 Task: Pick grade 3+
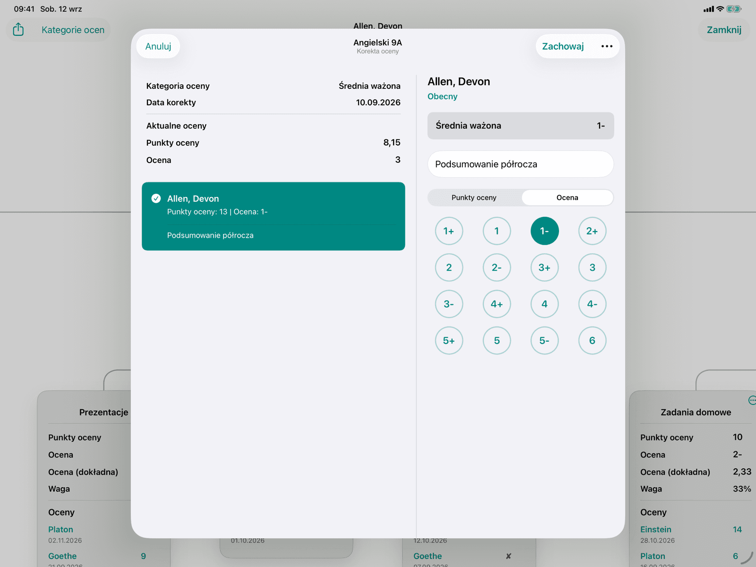544,267
